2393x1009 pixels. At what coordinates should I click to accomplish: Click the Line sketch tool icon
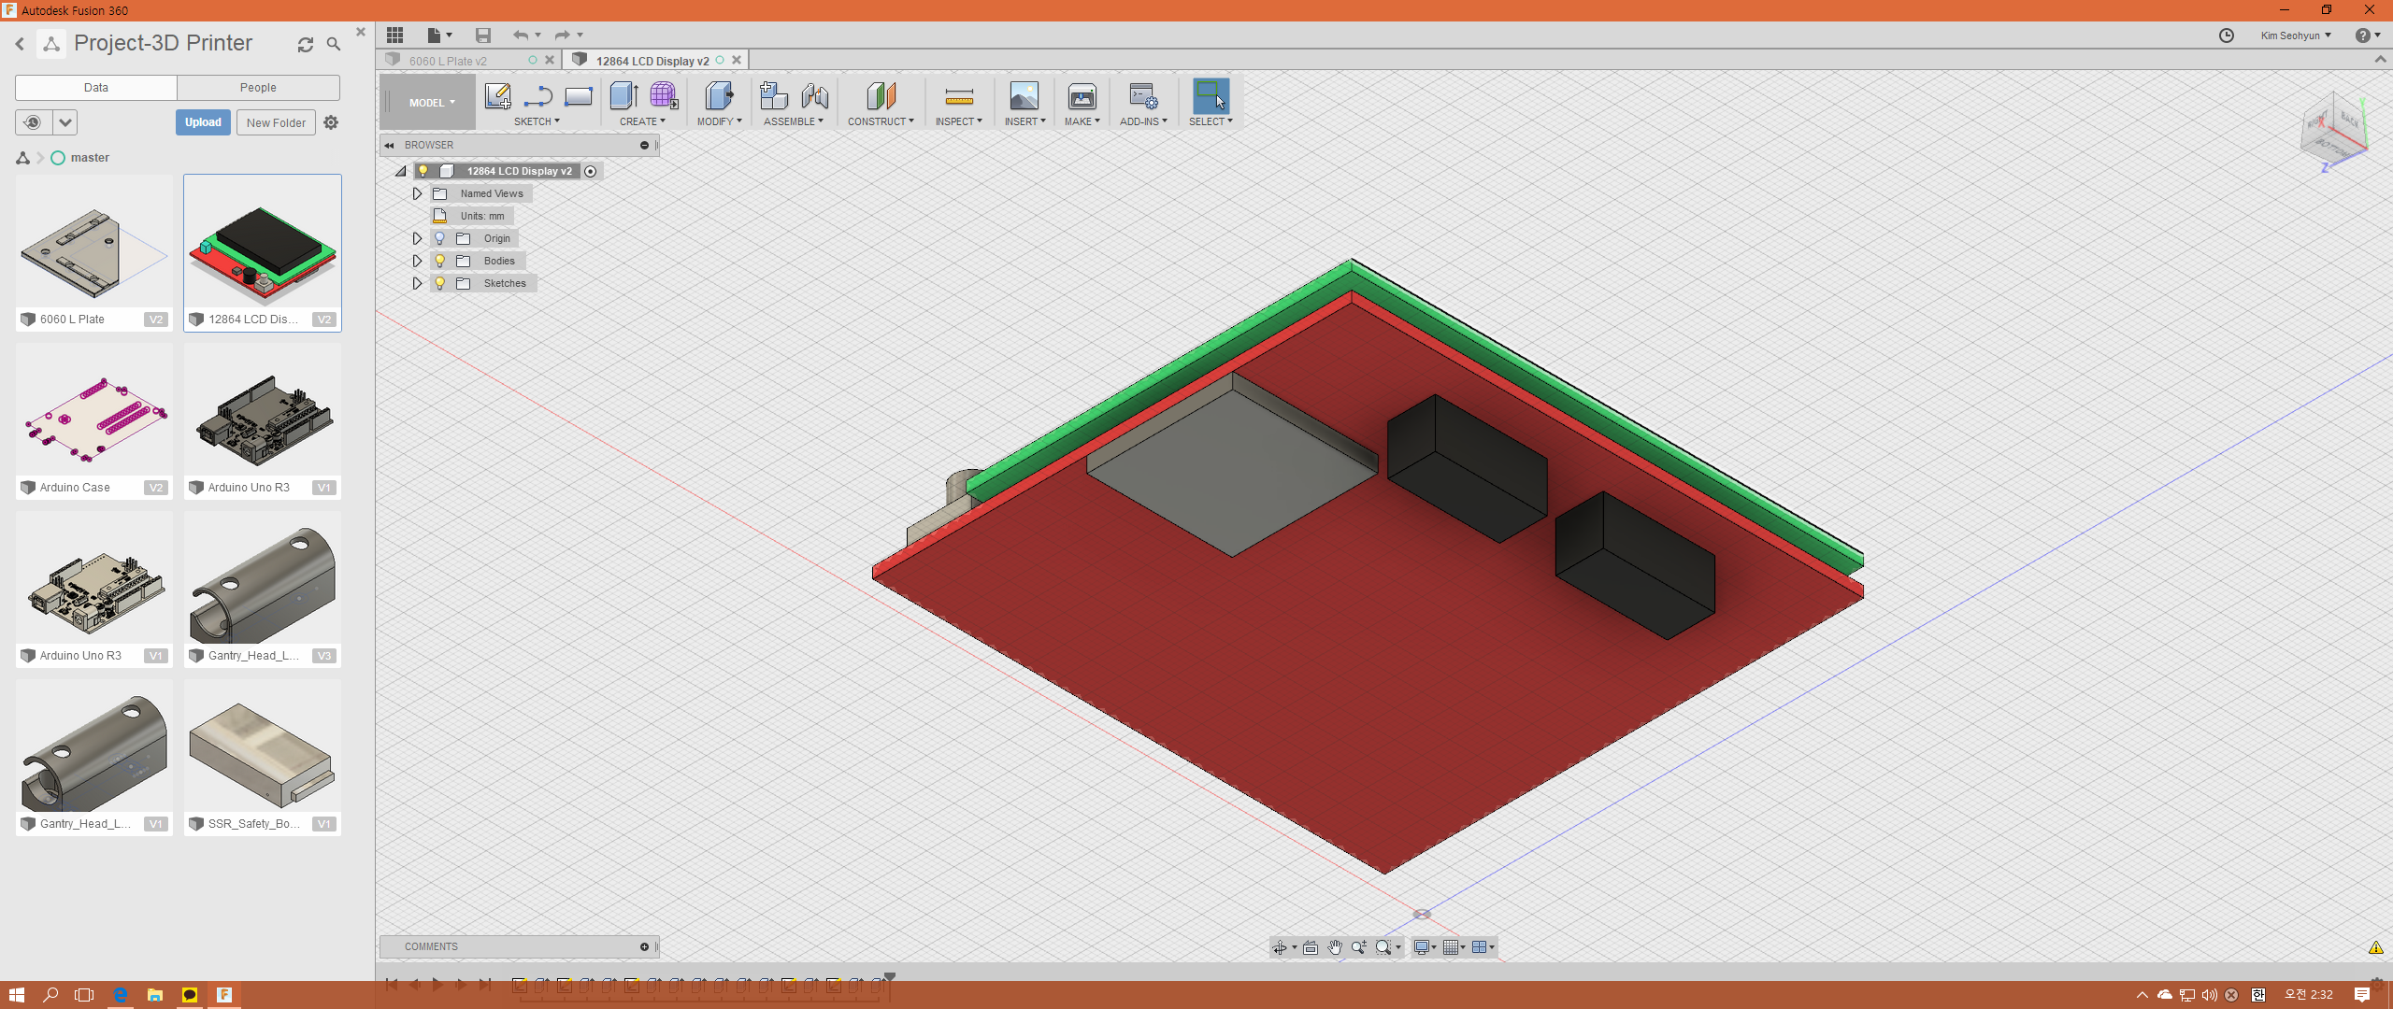(x=538, y=95)
